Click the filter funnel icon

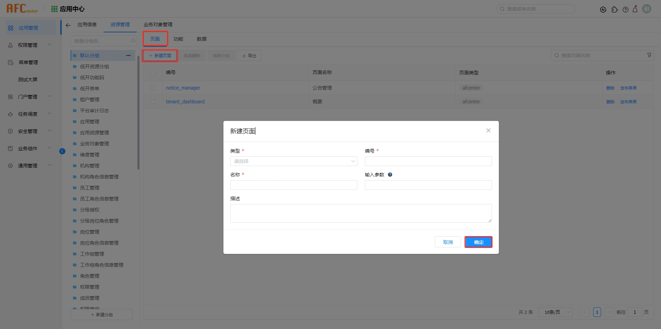pos(649,55)
